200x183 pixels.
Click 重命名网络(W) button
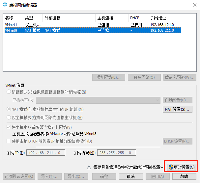tap(180, 77)
